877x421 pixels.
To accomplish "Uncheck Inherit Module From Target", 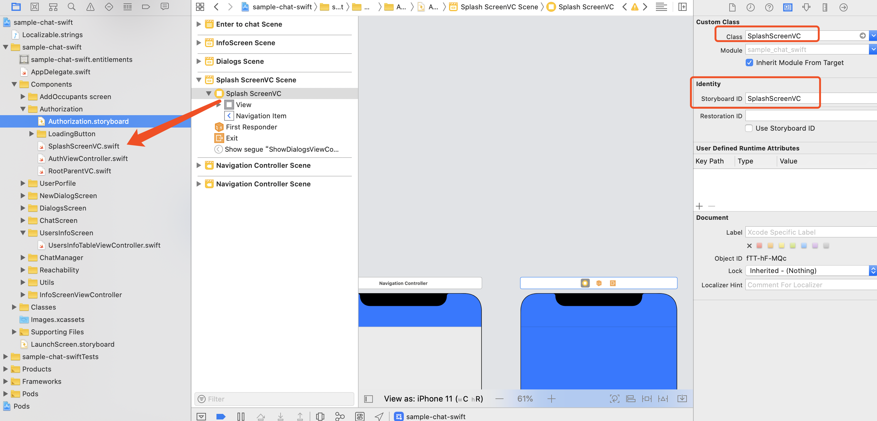I will 749,63.
